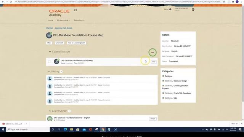Click the DFo Database Foundations Learner - English title
This screenshot has height=137, width=244.
pyautogui.click(x=72, y=118)
